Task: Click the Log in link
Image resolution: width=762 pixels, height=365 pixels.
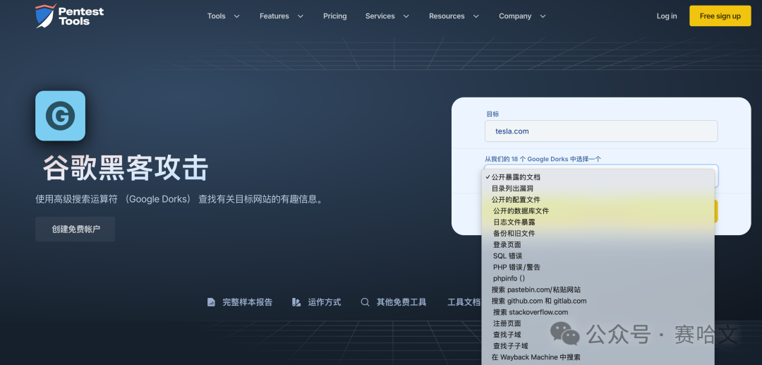Action: tap(667, 16)
